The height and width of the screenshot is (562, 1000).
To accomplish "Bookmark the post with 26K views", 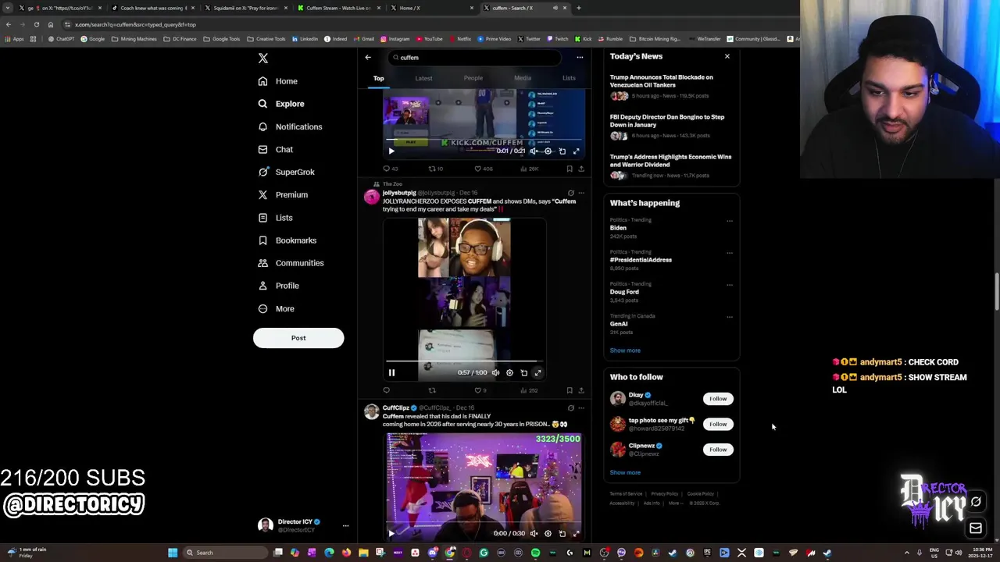I will point(570,169).
